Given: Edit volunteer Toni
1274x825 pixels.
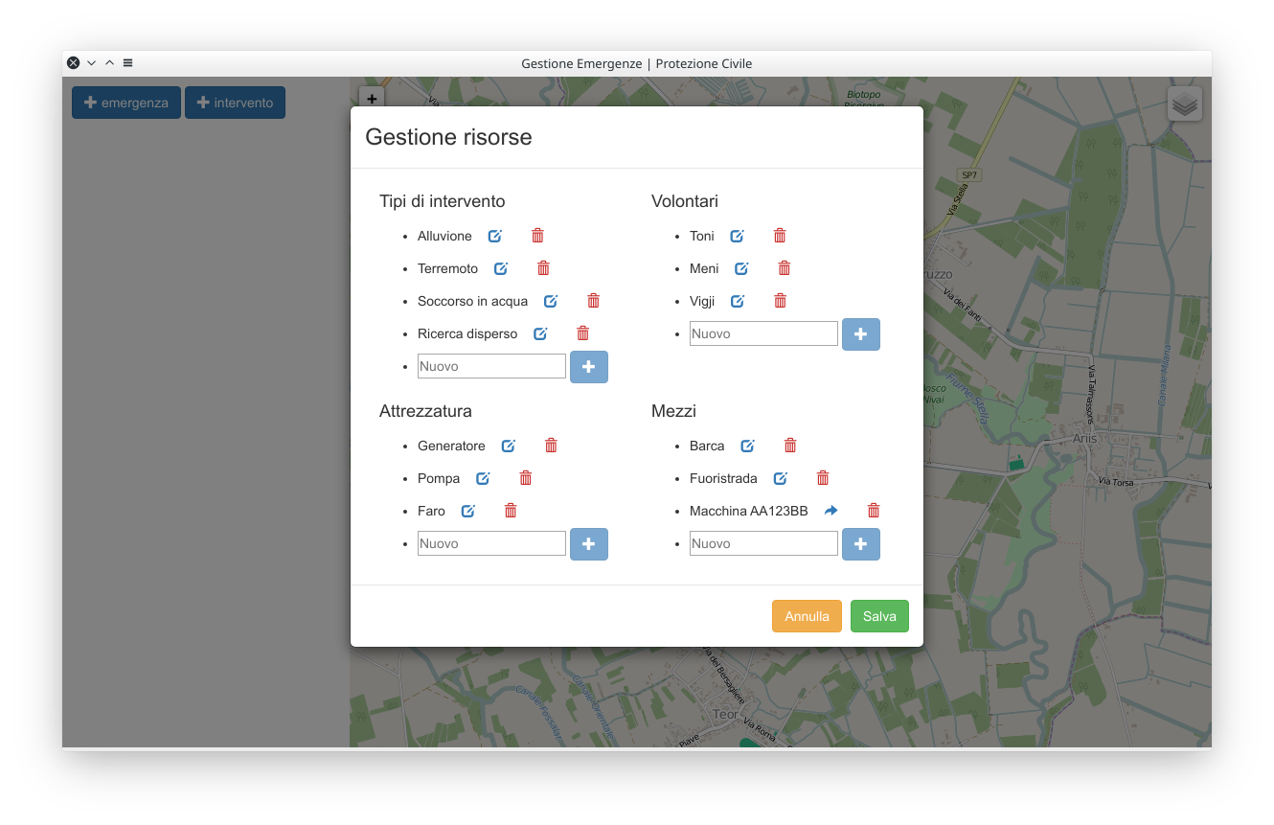Looking at the screenshot, I should pyautogui.click(x=738, y=236).
